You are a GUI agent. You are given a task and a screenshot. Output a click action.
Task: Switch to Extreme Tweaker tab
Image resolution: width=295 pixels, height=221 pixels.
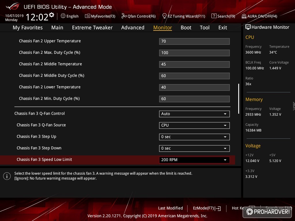click(92, 28)
